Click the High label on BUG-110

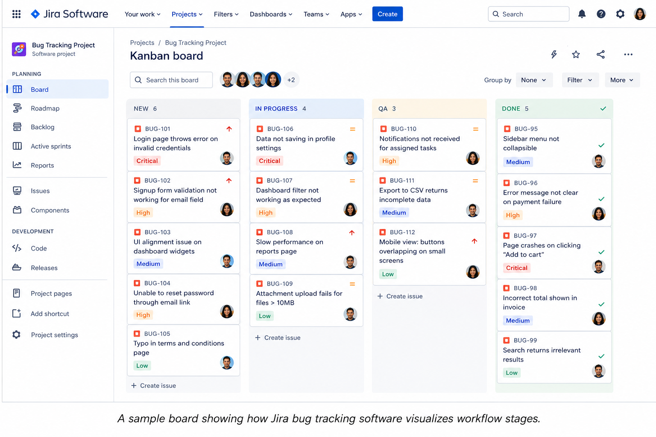tap(389, 160)
